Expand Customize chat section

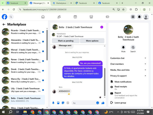(128, 58)
